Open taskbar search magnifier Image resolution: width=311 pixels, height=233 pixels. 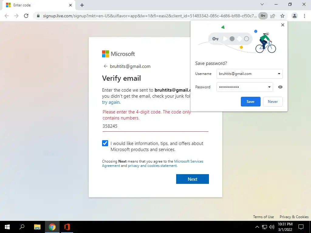(x=22, y=227)
